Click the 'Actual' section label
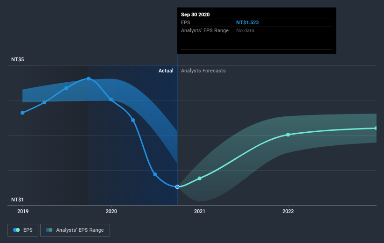 [166, 71]
